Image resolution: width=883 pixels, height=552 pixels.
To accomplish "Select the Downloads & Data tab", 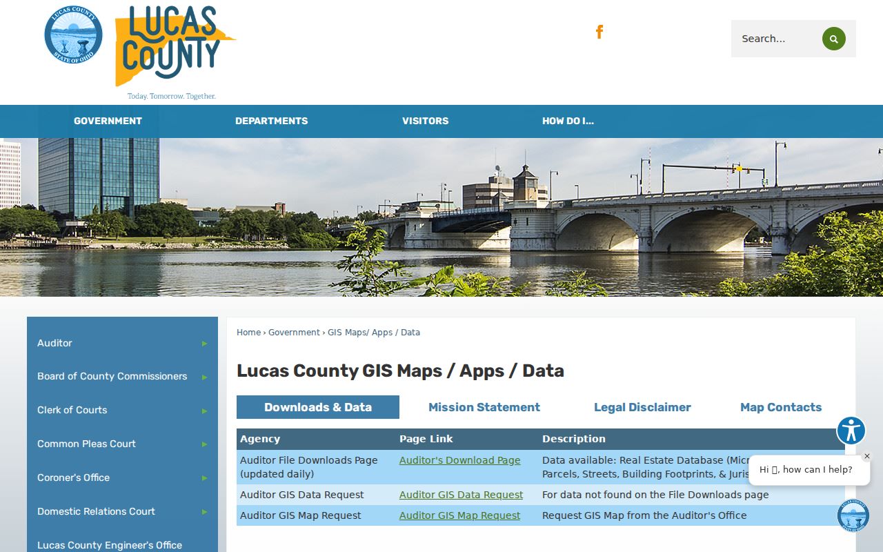I will [318, 407].
